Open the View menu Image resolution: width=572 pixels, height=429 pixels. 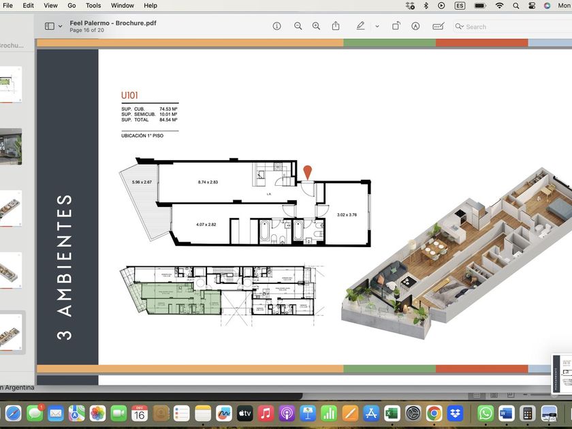[x=50, y=5]
